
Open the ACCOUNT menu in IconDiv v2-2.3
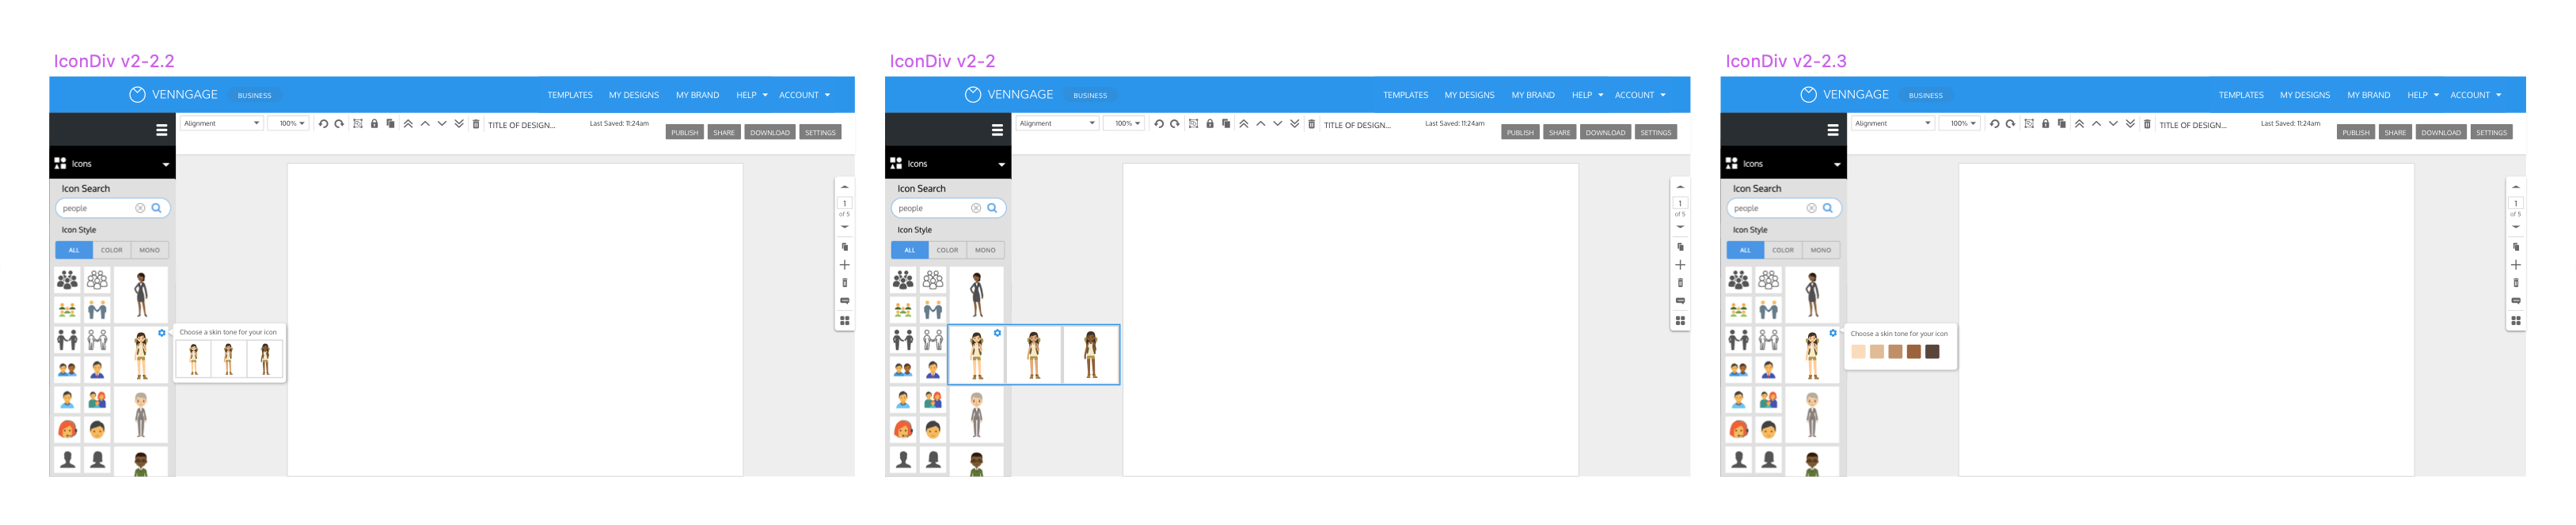click(2475, 95)
